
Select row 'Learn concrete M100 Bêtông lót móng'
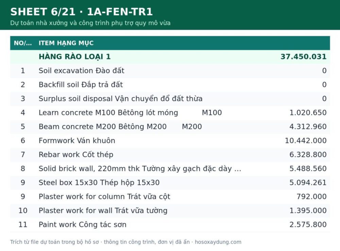pyautogui.click(x=170, y=113)
